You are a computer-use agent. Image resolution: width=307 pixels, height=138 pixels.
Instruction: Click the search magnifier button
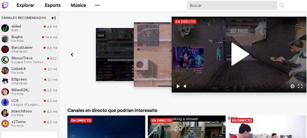point(282,5)
